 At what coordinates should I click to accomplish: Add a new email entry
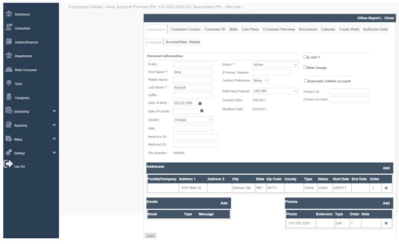coord(224,203)
